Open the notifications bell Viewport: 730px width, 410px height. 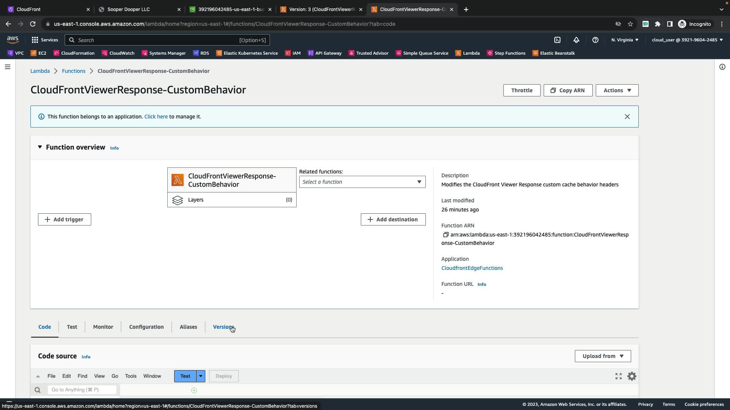(576, 40)
